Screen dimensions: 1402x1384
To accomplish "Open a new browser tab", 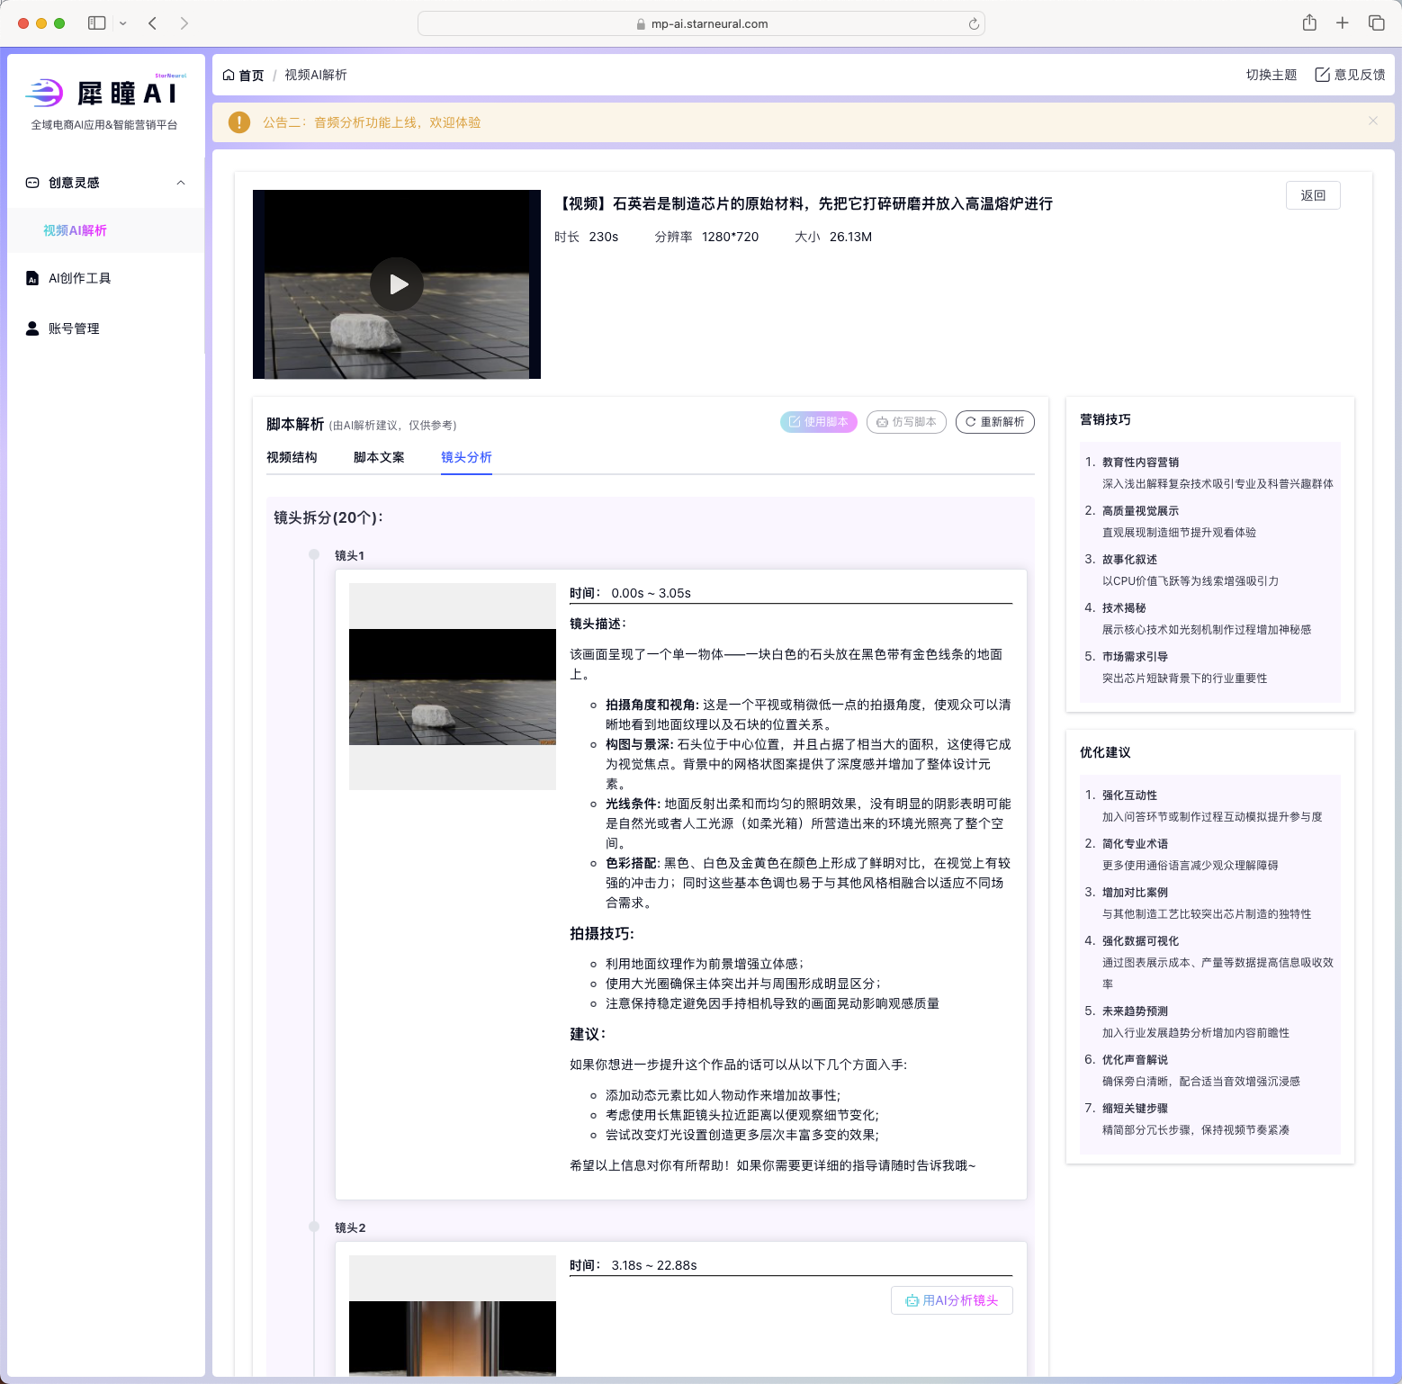I will (x=1342, y=23).
